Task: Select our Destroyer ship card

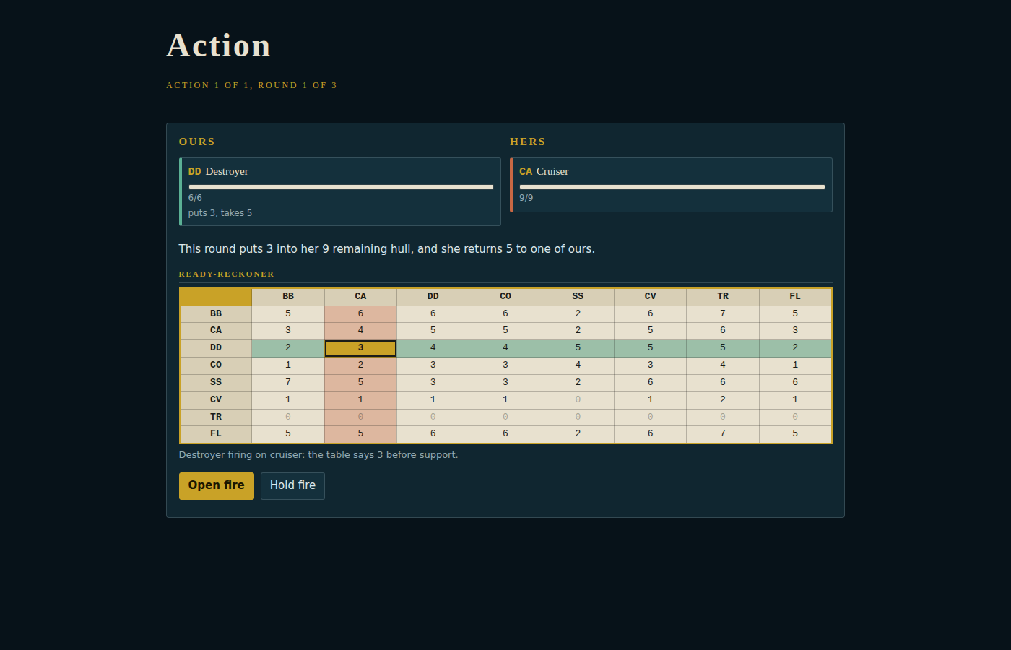Action: click(339, 191)
